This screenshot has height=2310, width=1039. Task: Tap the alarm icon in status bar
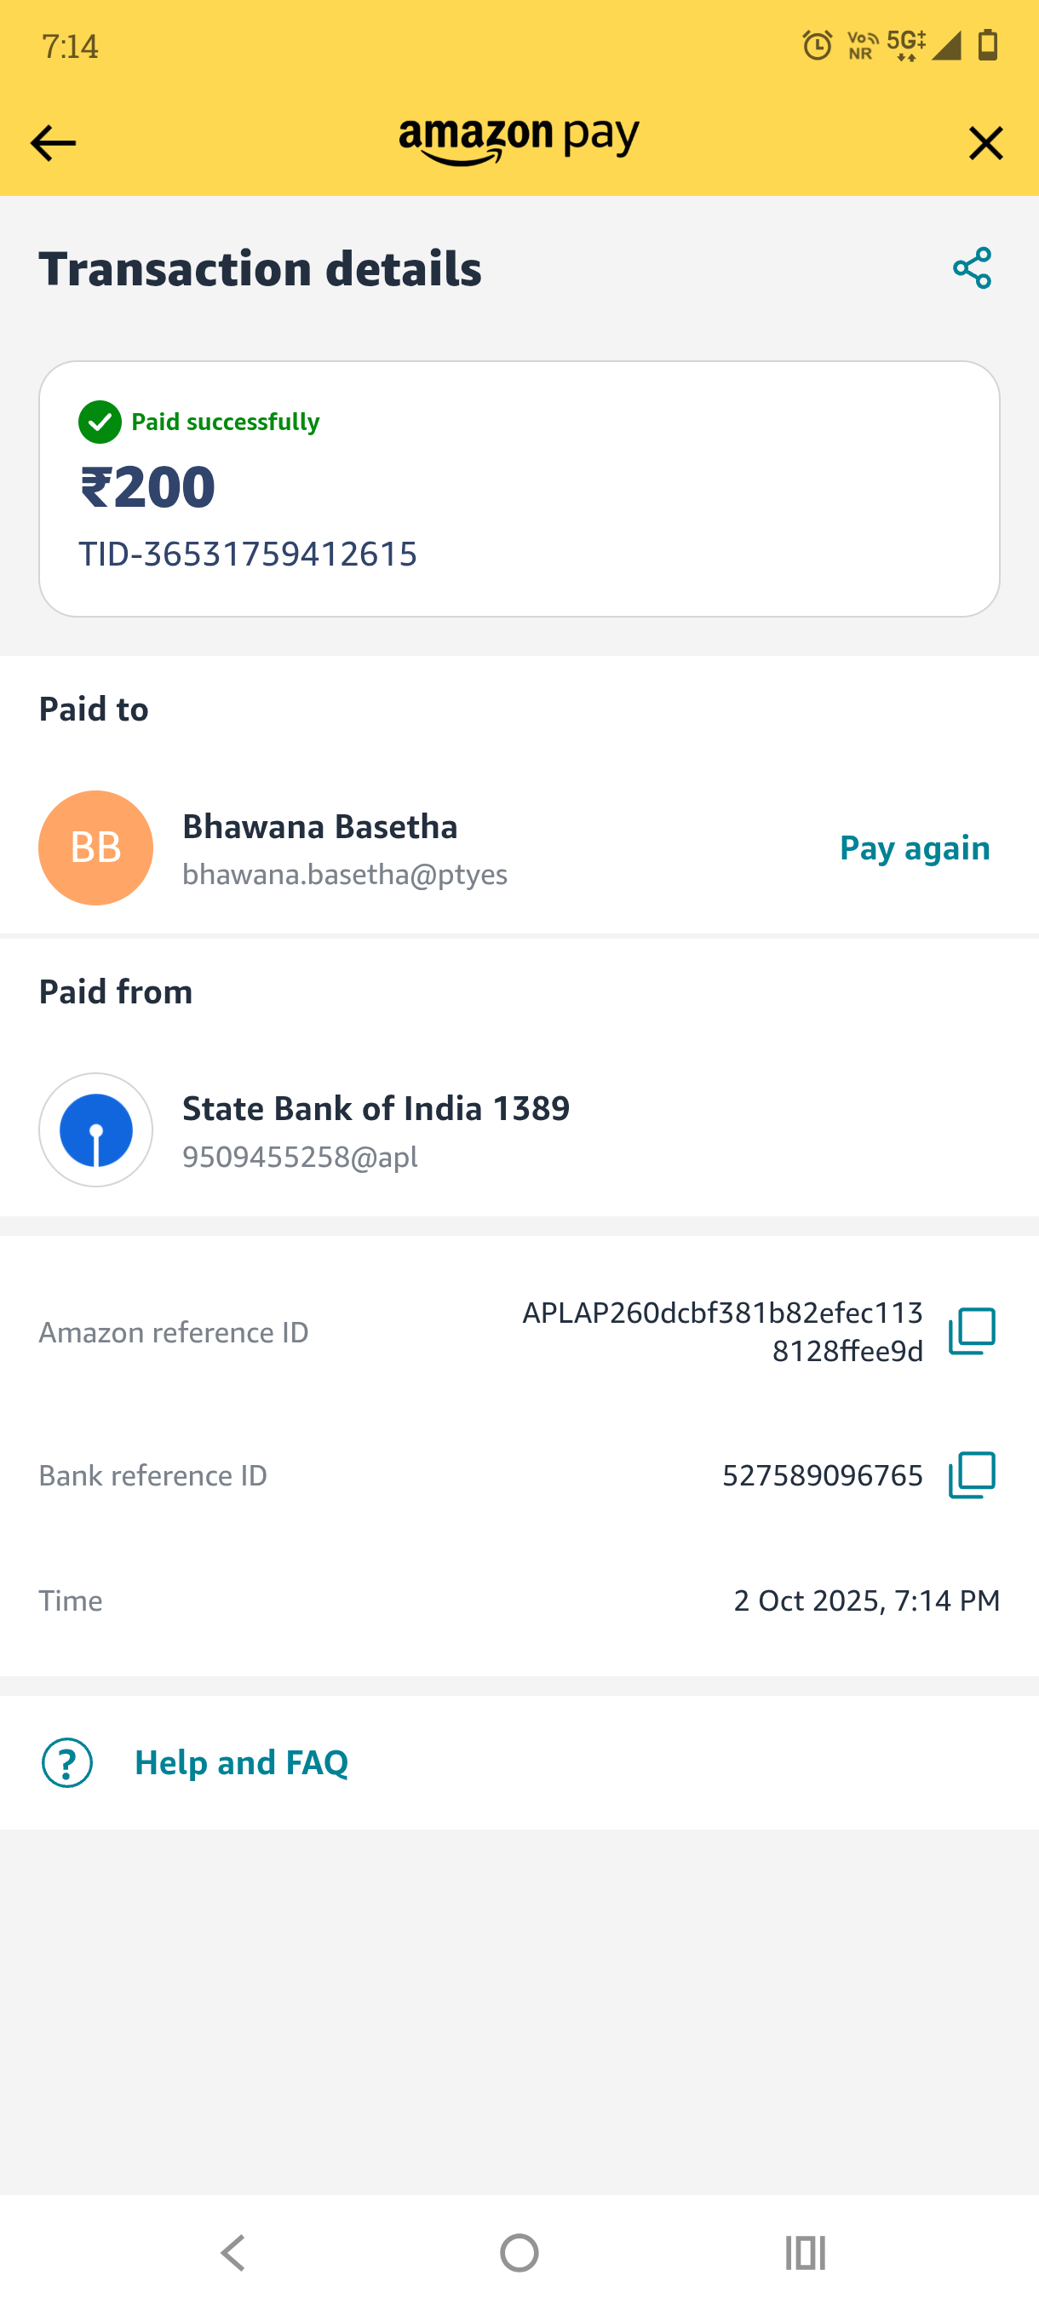(x=817, y=45)
